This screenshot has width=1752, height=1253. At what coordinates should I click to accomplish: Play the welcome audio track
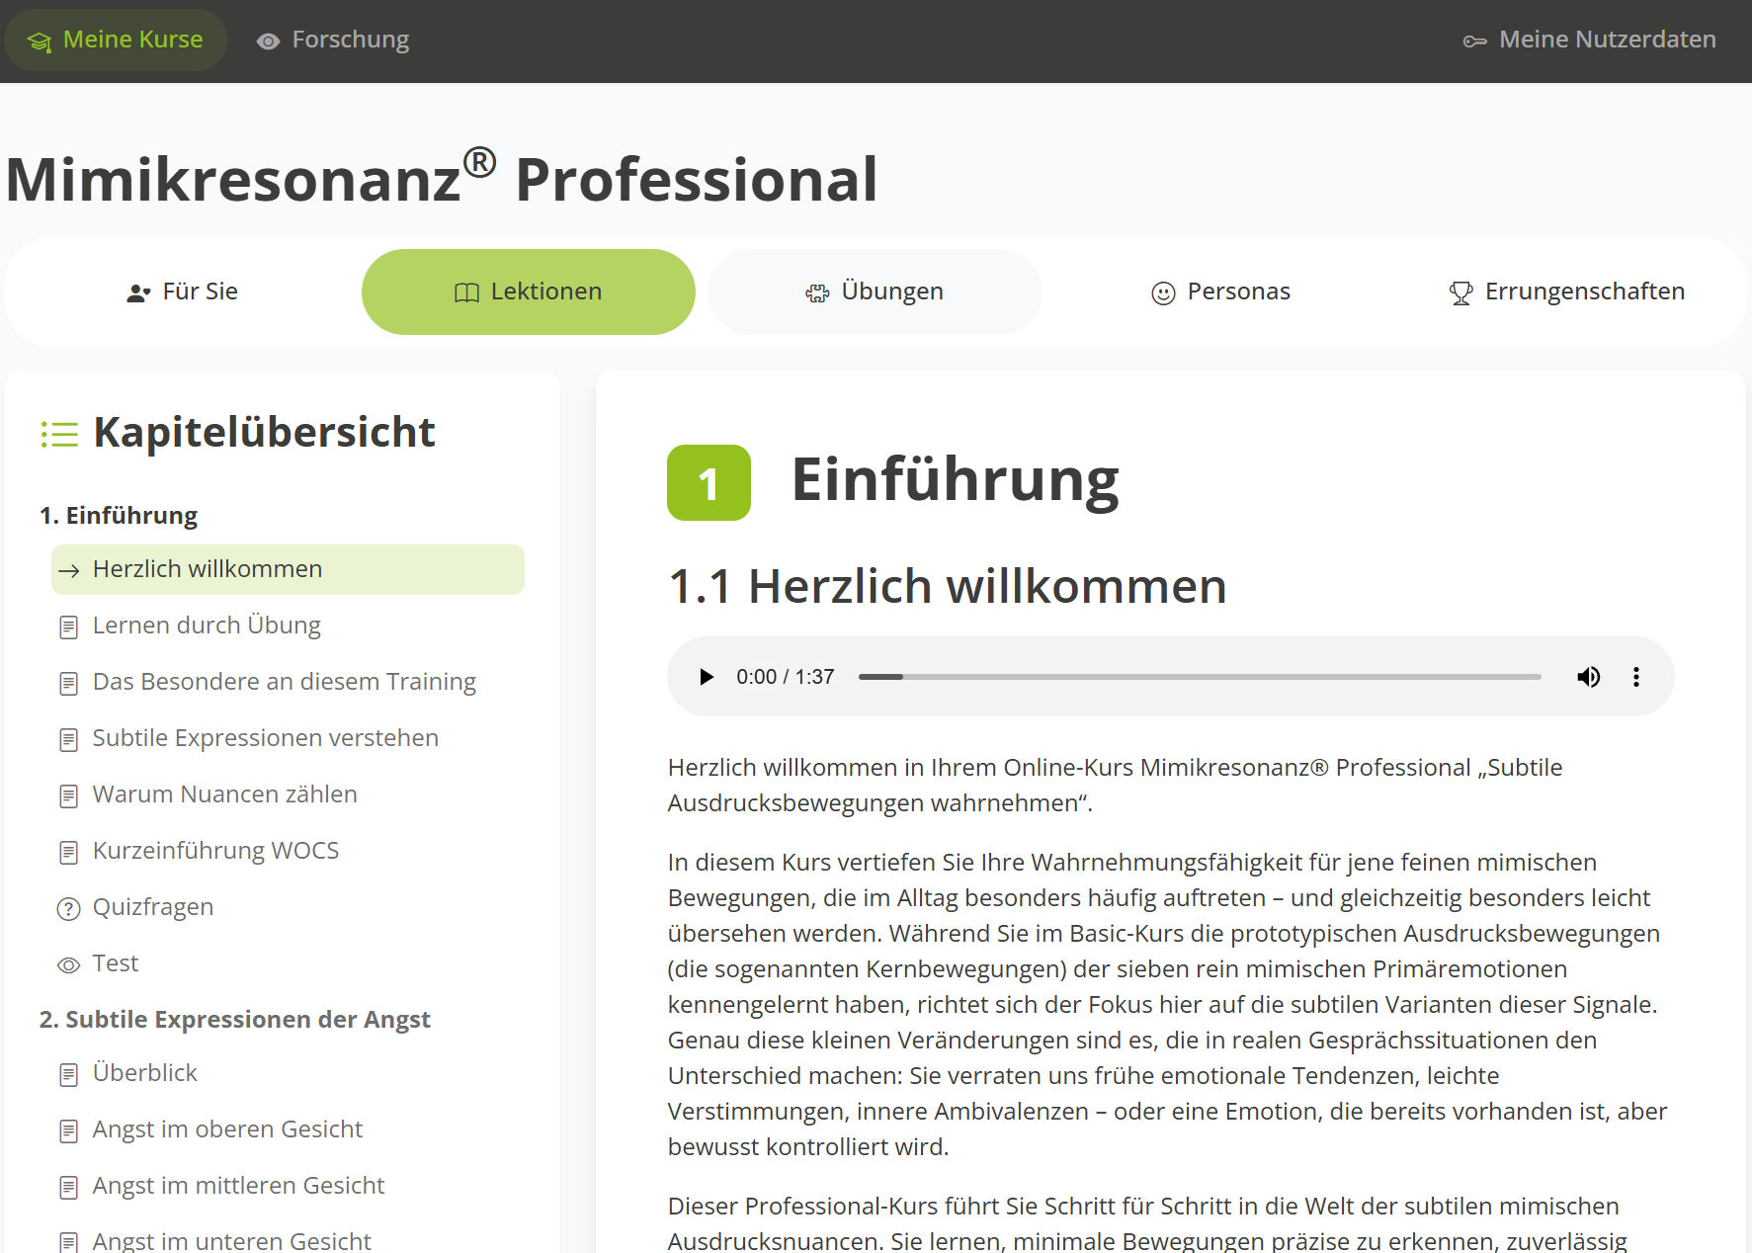point(707,677)
